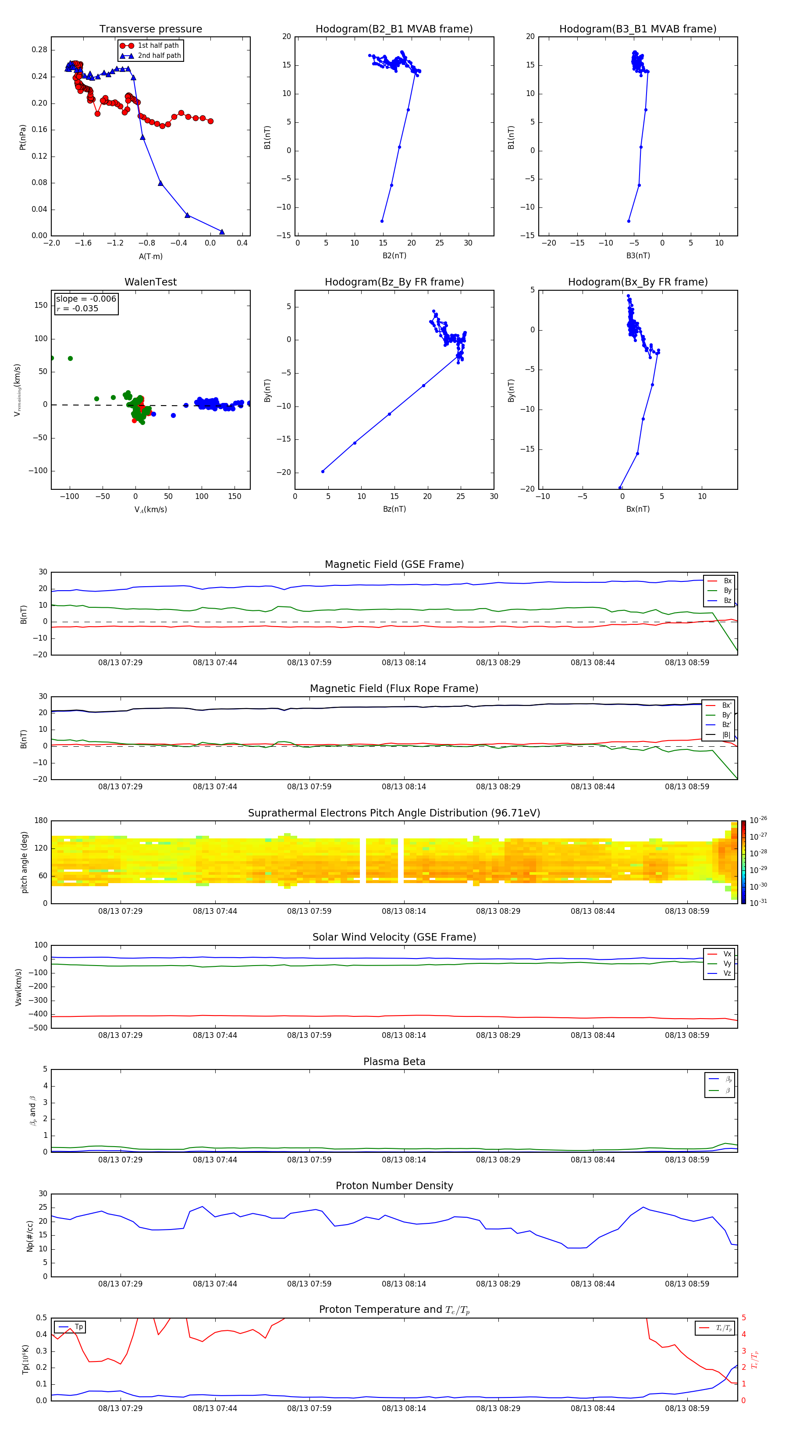
Task: Click the colorbar bottom tick label '10^-31'
Action: click(x=758, y=903)
